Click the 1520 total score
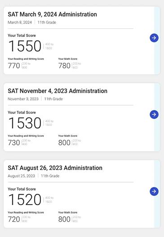164x237 pixels. pyautogui.click(x=25, y=200)
